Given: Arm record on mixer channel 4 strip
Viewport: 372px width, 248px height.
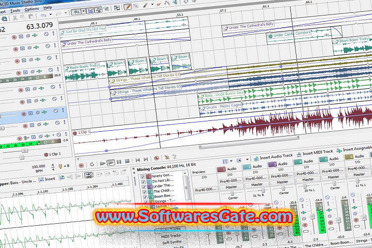Looking at the screenshot, I should [305, 225].
